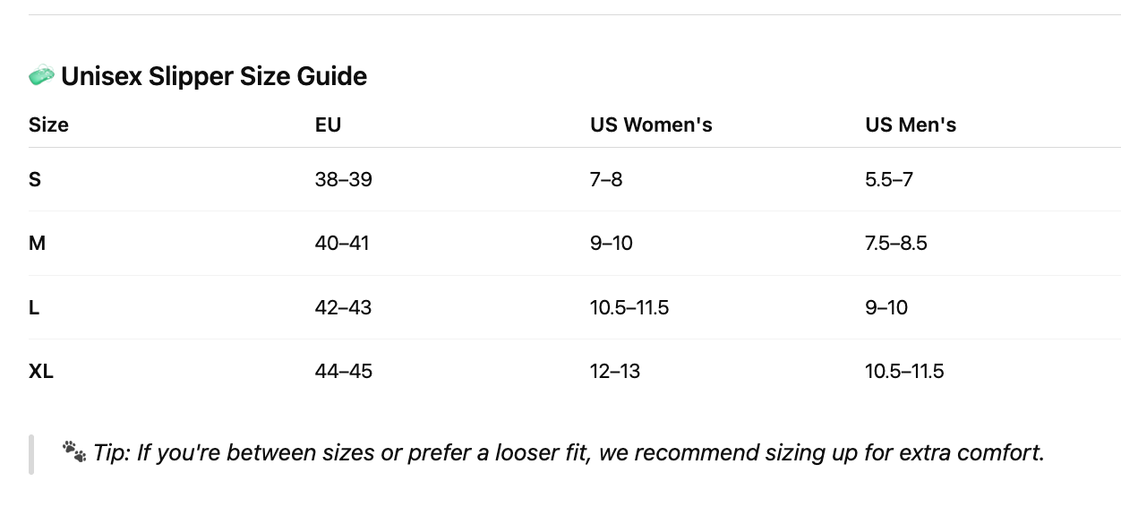Click the EU 38–39 cell
Viewport: 1121px width, 507px height.
click(343, 179)
